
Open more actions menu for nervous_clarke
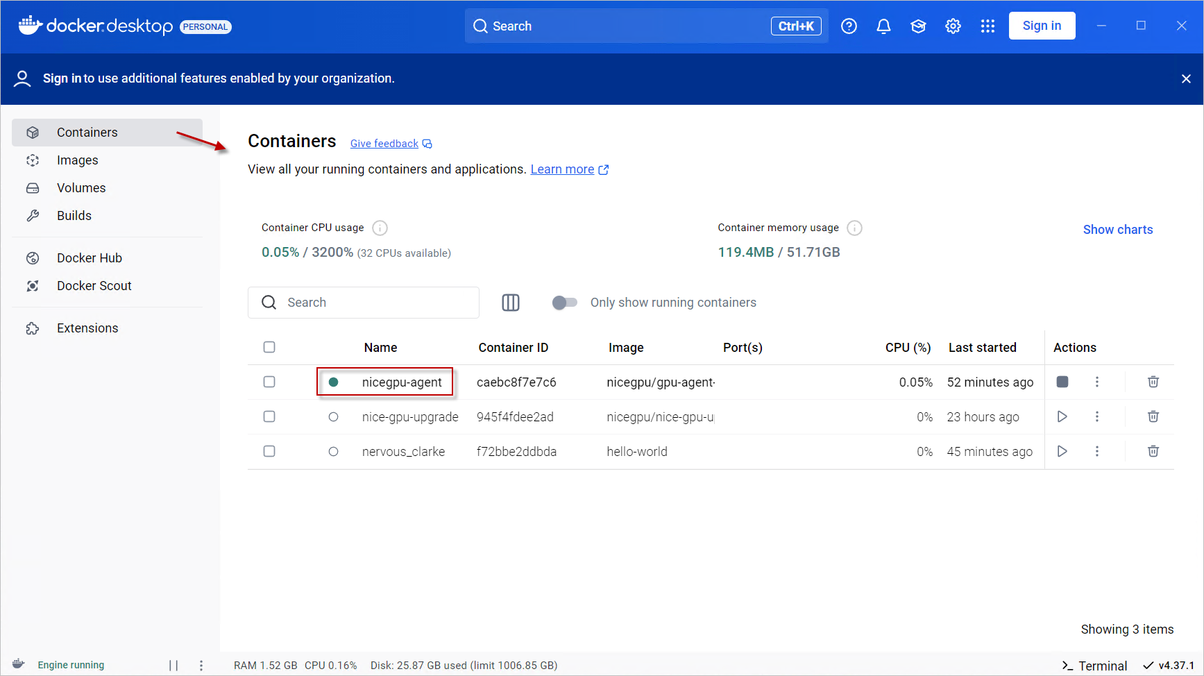coord(1096,451)
